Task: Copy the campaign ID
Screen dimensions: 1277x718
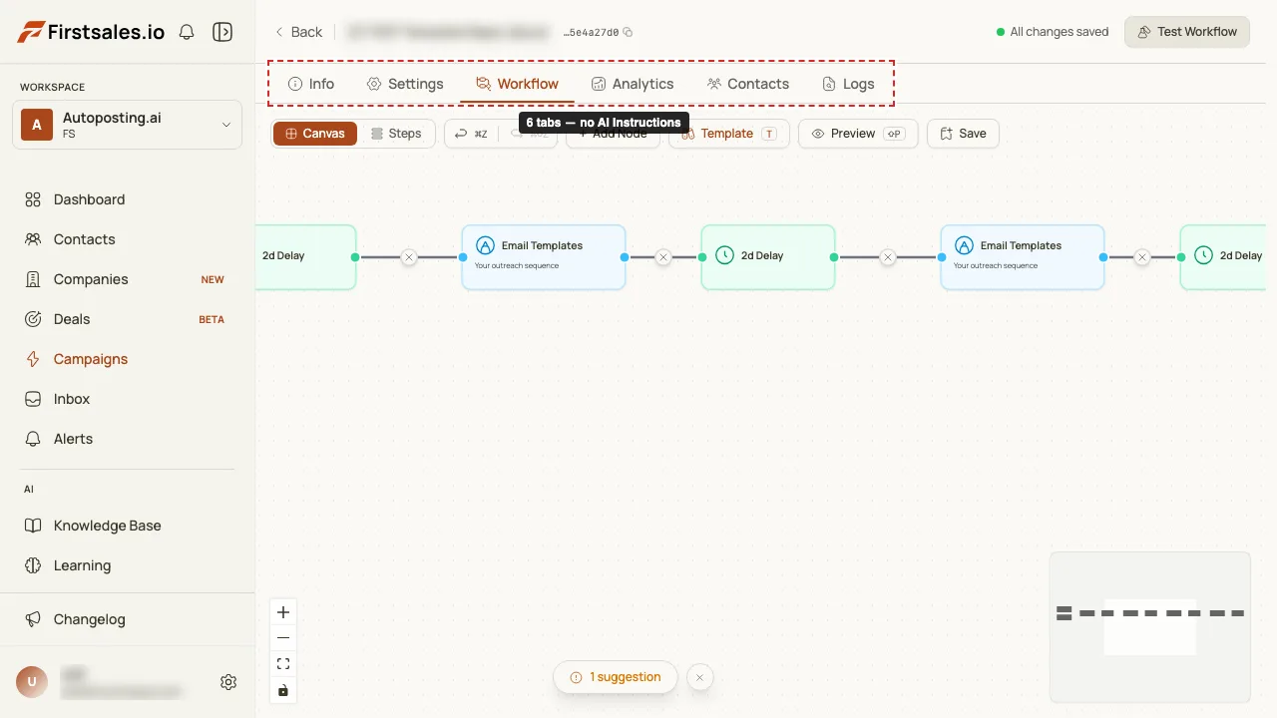Action: tap(628, 32)
